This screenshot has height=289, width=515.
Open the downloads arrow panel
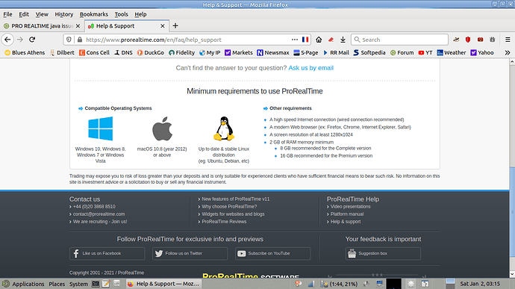(343, 40)
